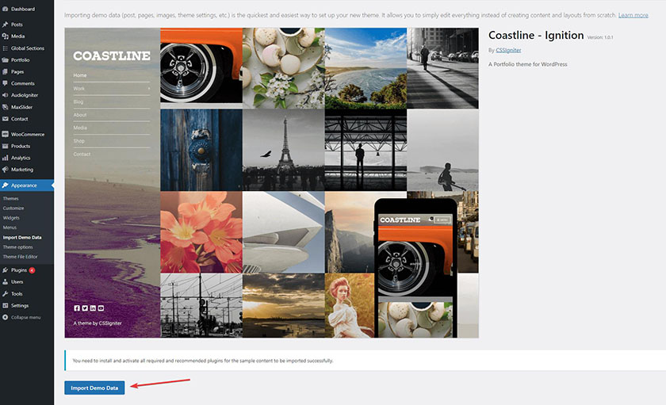Open the Products menu item label
This screenshot has height=405, width=666.
point(21,146)
